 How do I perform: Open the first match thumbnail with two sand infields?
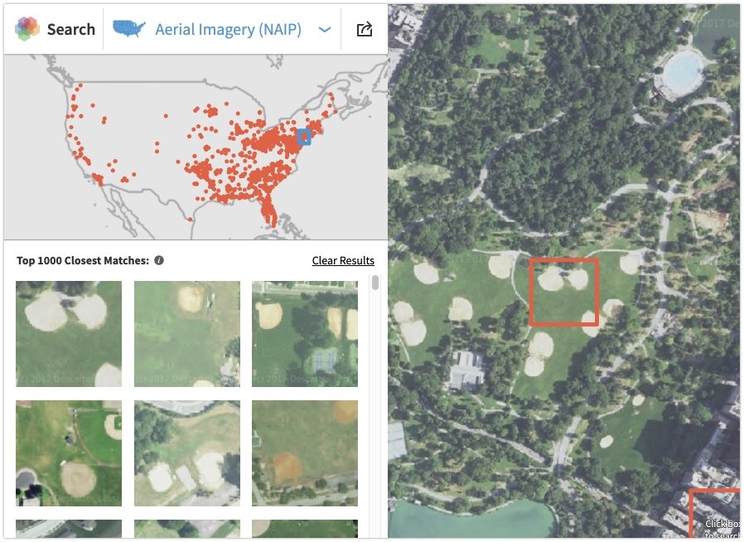point(69,334)
